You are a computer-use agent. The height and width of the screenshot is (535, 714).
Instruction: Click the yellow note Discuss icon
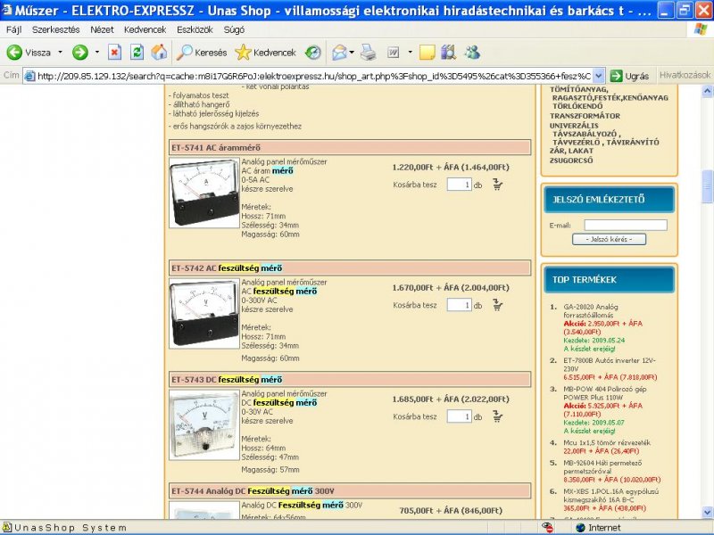427,53
